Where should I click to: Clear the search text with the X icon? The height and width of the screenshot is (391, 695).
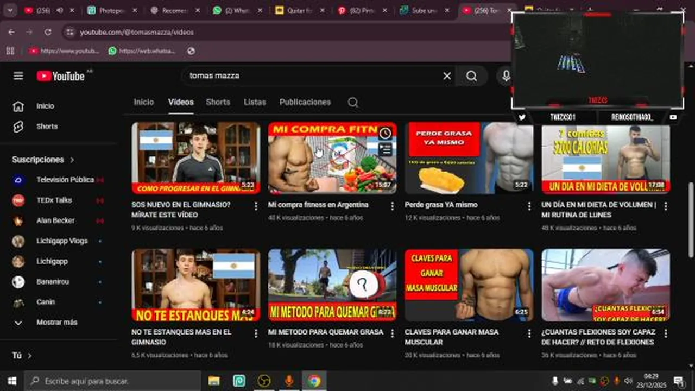click(447, 76)
